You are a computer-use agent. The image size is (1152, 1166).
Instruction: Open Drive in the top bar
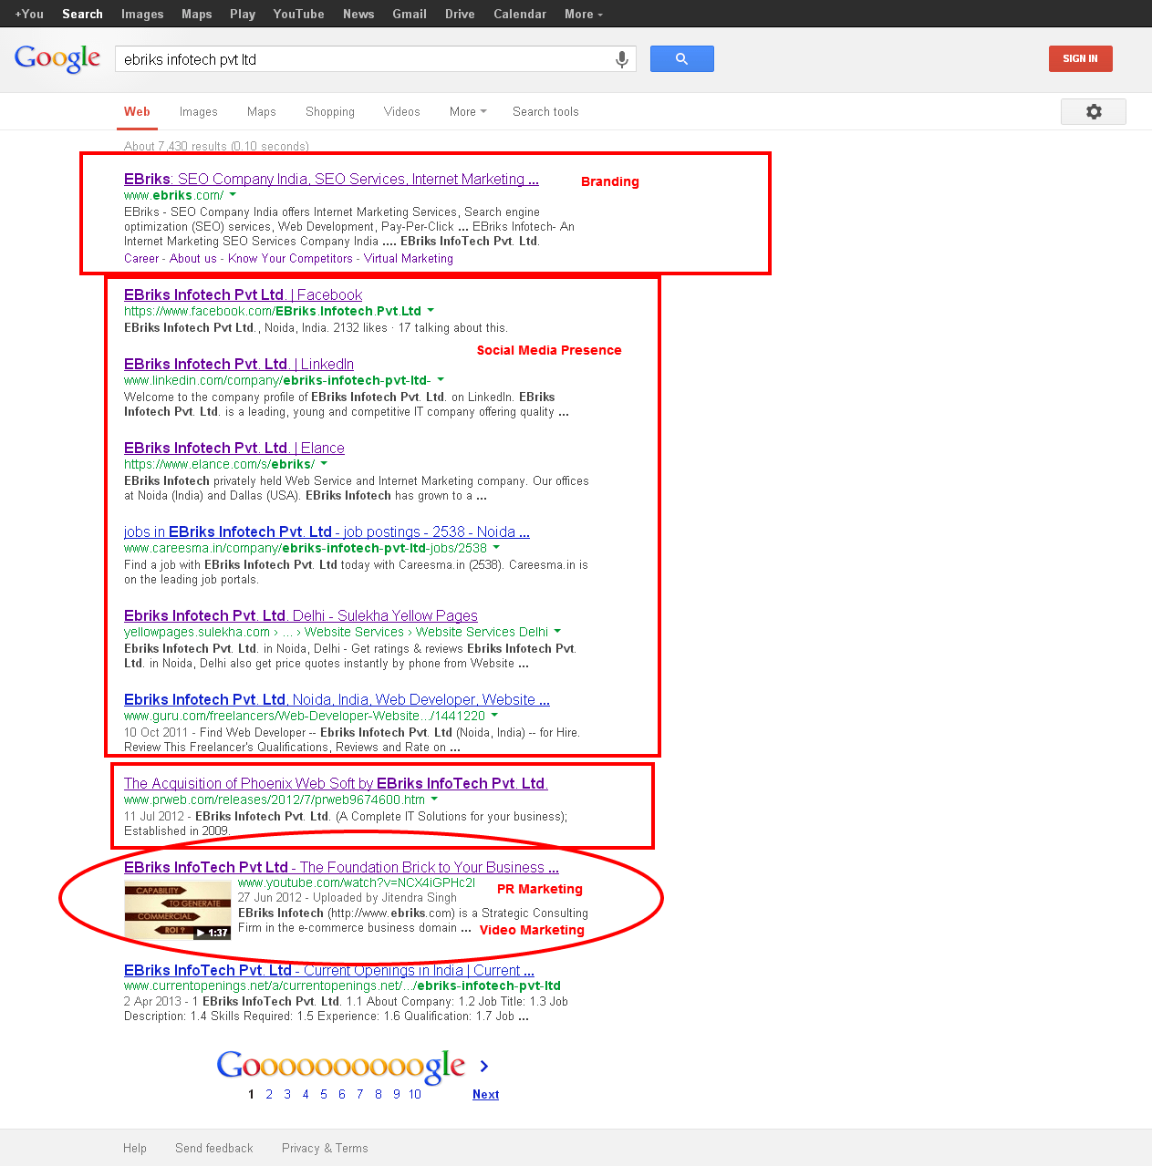coord(460,14)
